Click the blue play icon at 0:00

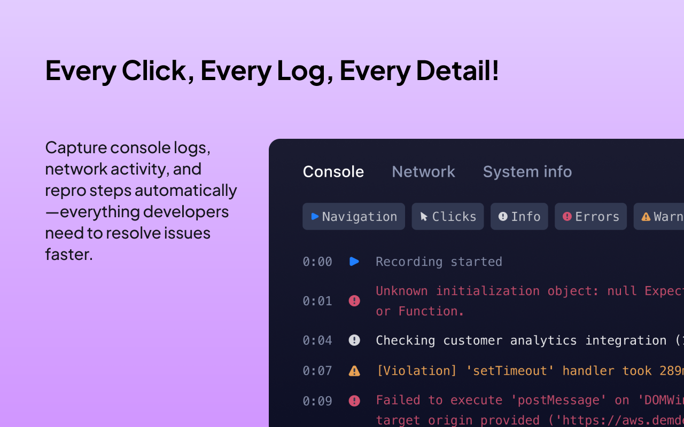tap(354, 262)
